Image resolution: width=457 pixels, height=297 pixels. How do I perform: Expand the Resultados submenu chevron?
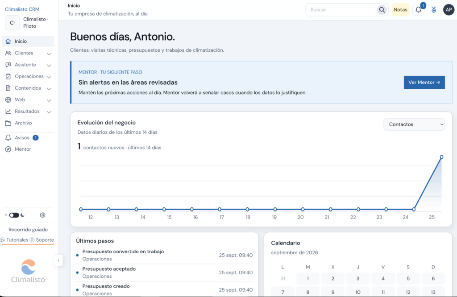[49, 112]
